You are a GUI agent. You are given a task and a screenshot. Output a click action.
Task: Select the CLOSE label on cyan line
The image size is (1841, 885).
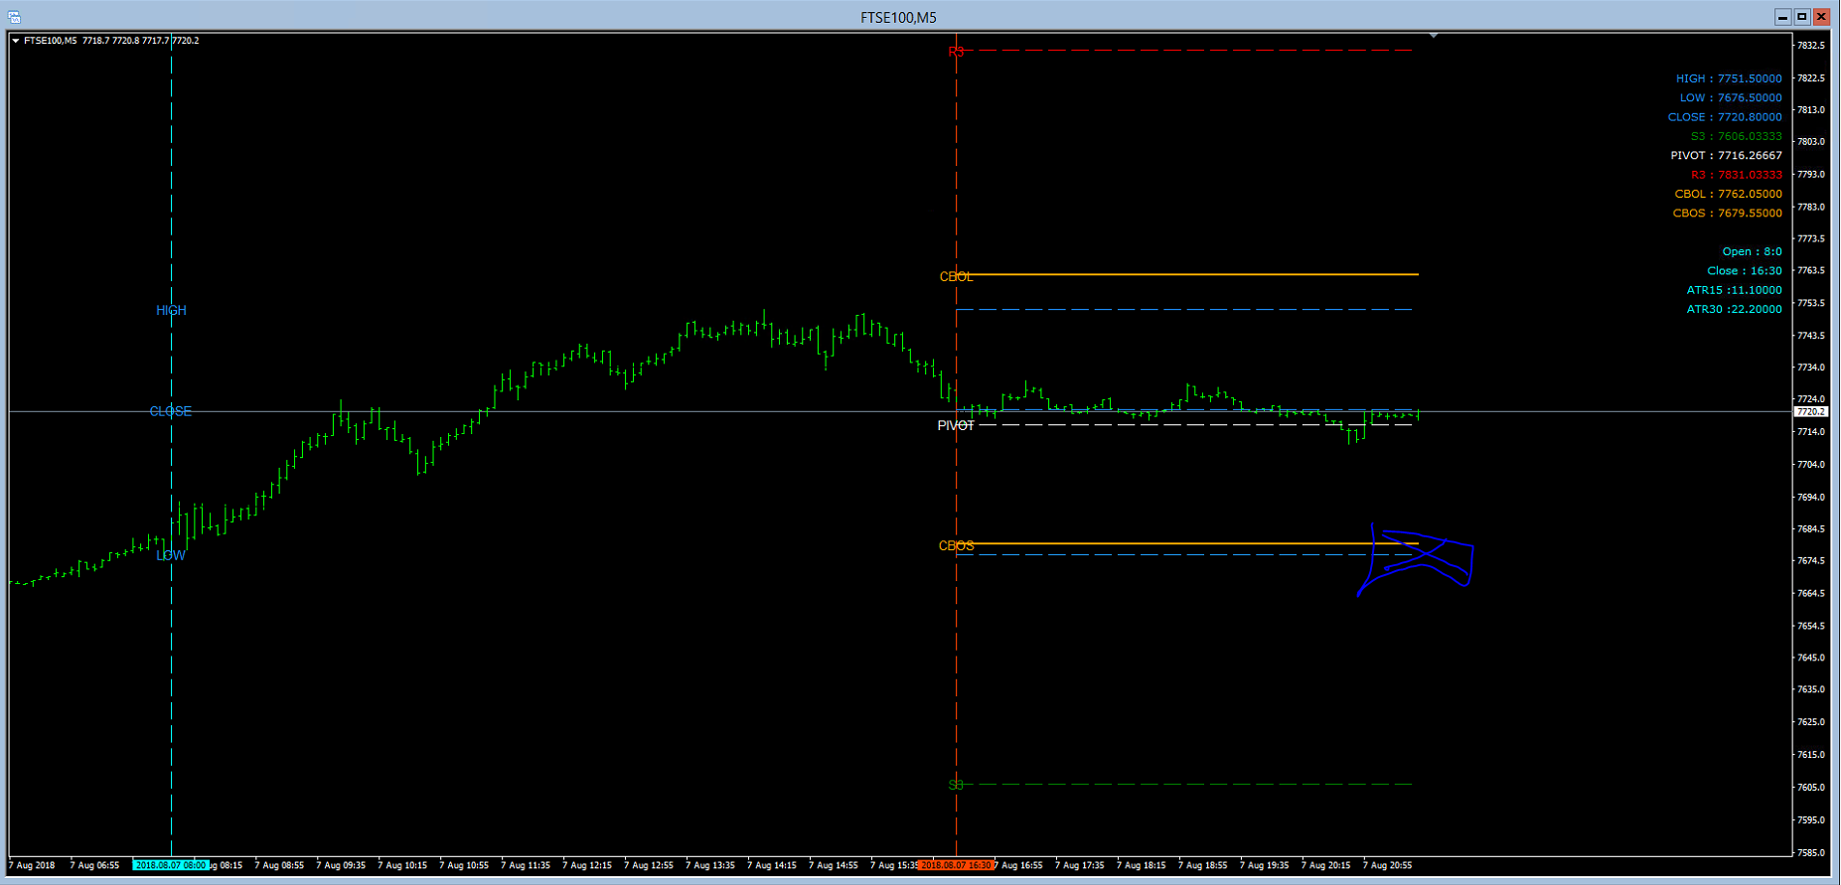pos(170,411)
